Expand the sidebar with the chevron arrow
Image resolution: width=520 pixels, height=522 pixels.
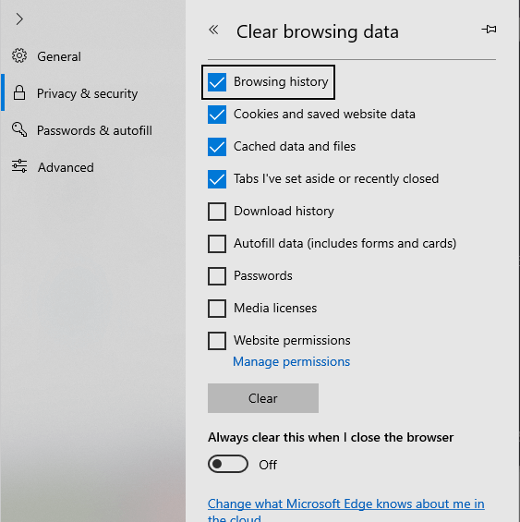(x=19, y=19)
